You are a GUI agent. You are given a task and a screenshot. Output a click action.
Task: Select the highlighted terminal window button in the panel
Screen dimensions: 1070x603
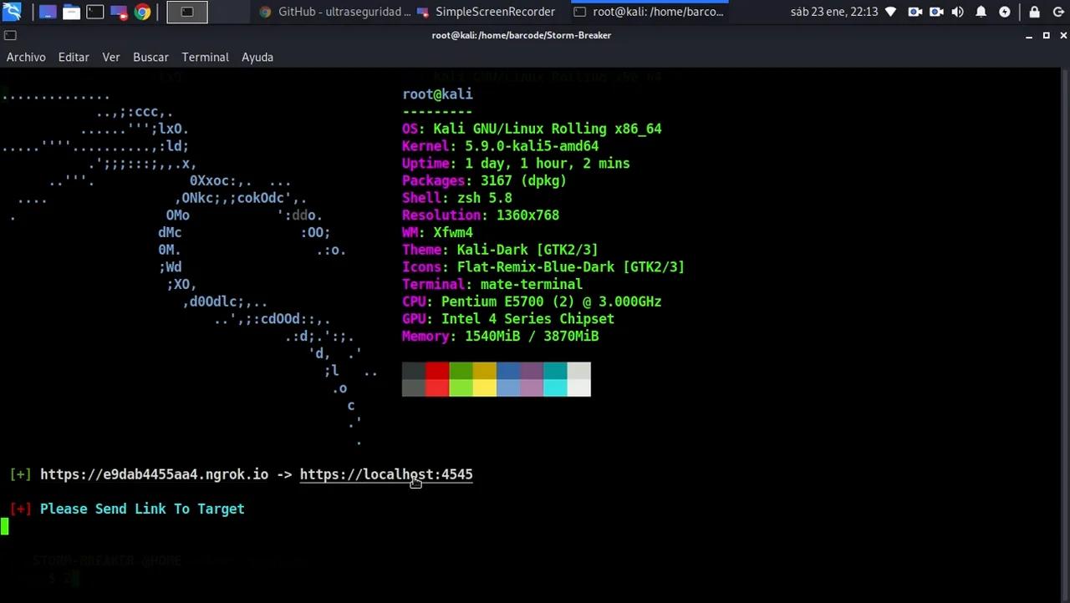(x=187, y=12)
